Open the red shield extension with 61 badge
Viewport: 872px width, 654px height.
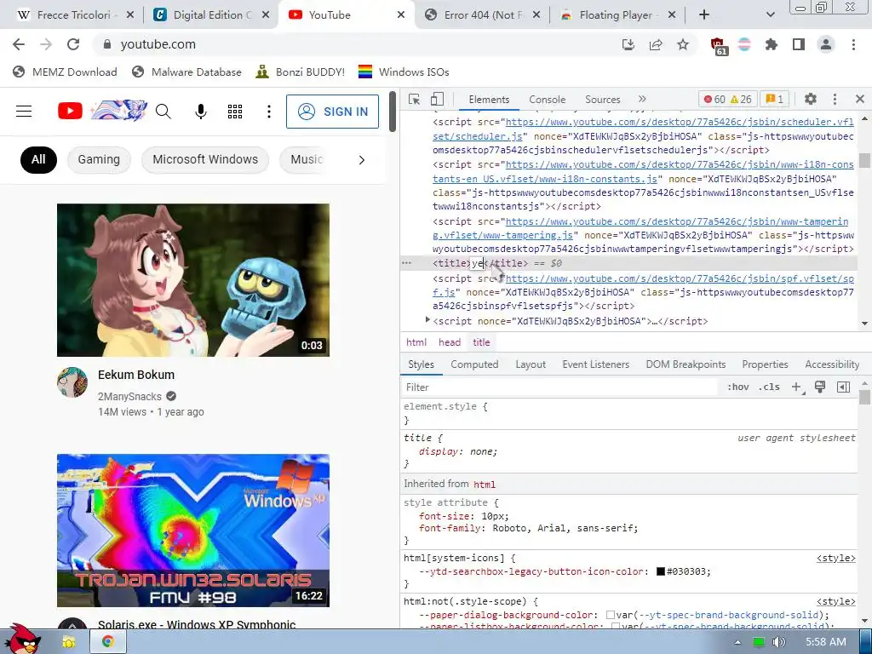pos(718,46)
